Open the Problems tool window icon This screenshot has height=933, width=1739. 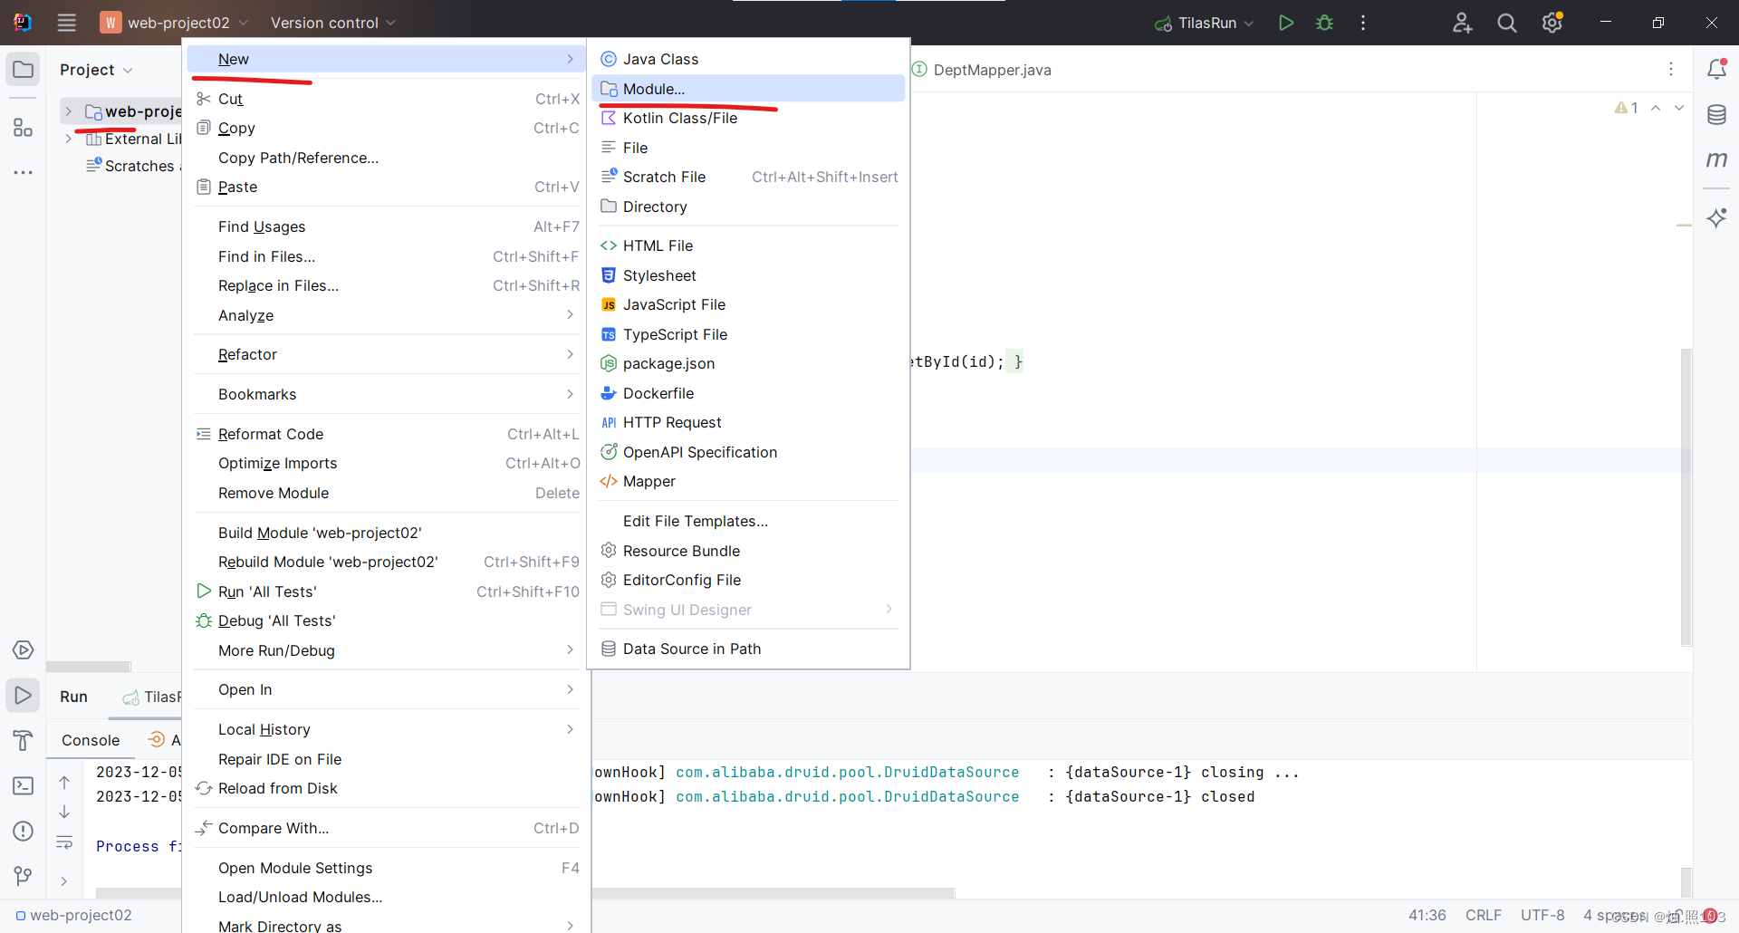23,831
